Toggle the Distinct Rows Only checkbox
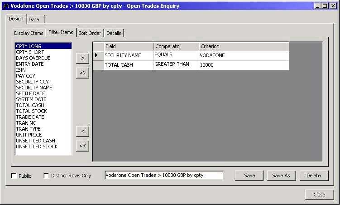340x205 pixels. pyautogui.click(x=46, y=176)
